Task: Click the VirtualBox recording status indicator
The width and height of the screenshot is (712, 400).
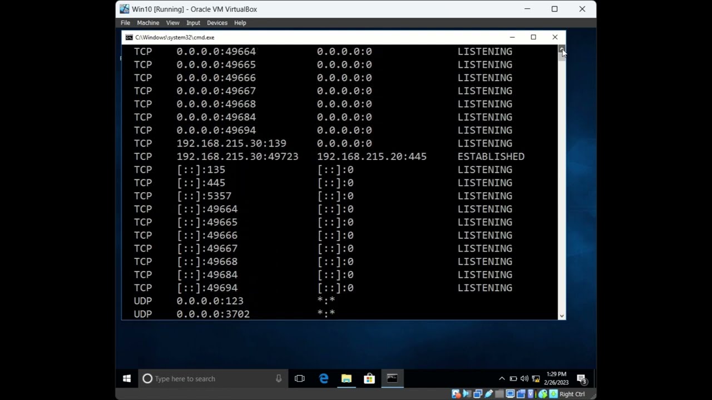Action: tap(521, 394)
